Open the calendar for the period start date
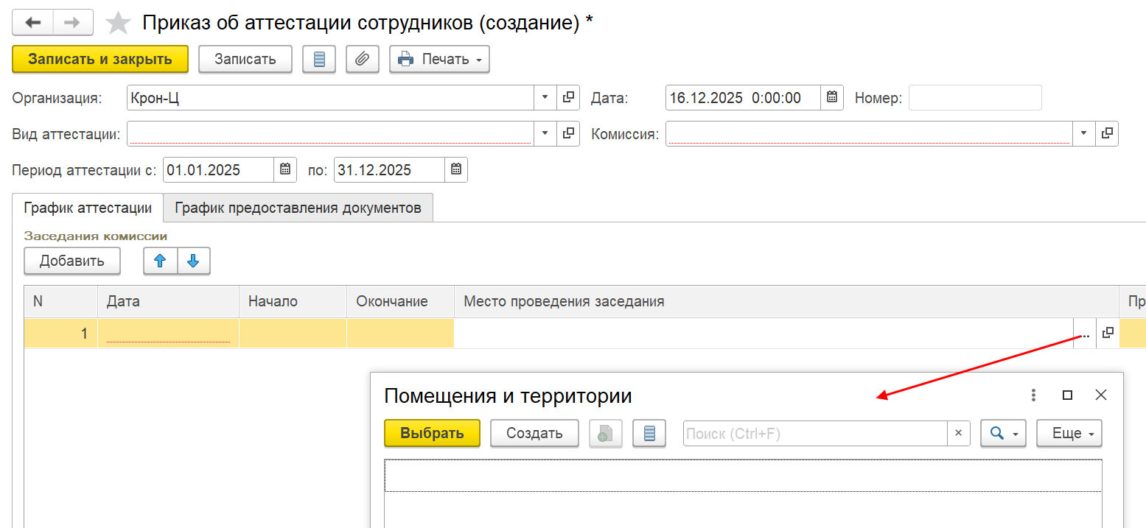 (285, 170)
